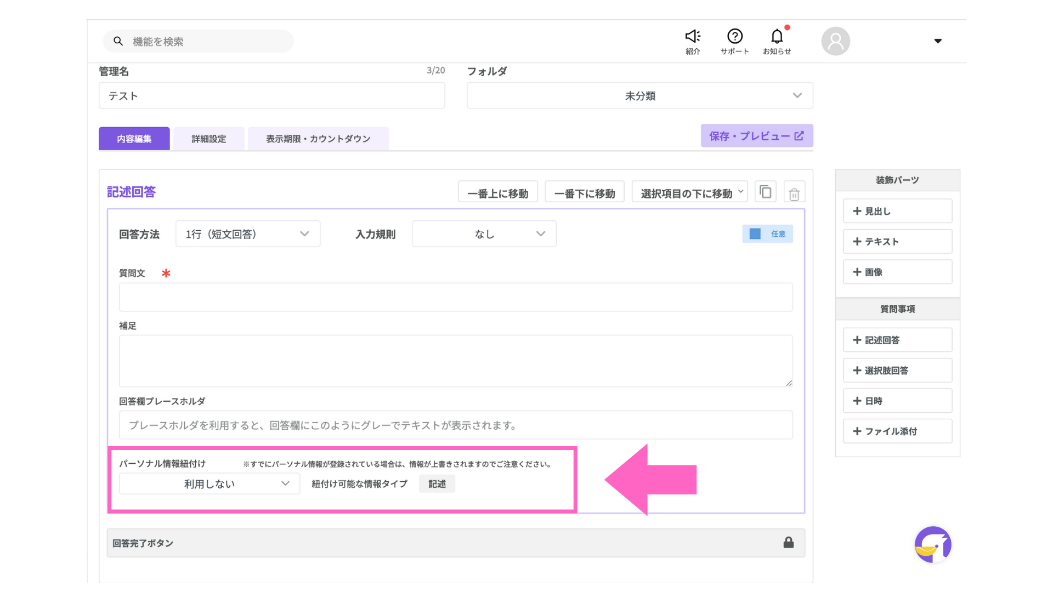The width and height of the screenshot is (1053, 592).
Task: Open the 回答方法 dropdown
Action: 248,234
